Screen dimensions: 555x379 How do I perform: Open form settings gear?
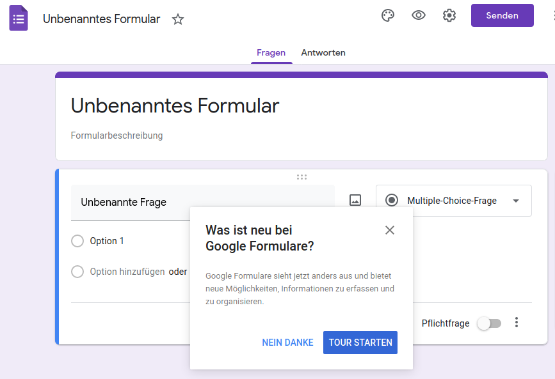coord(449,15)
